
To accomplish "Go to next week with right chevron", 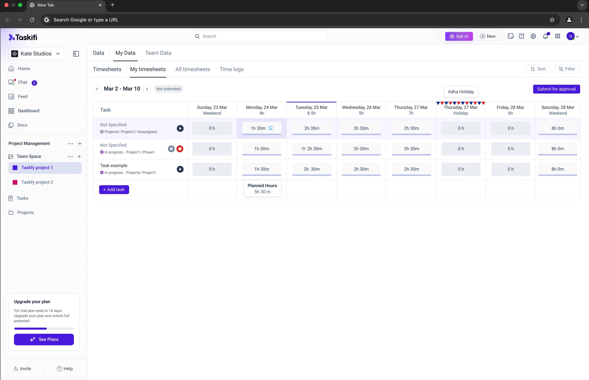I will tap(147, 89).
